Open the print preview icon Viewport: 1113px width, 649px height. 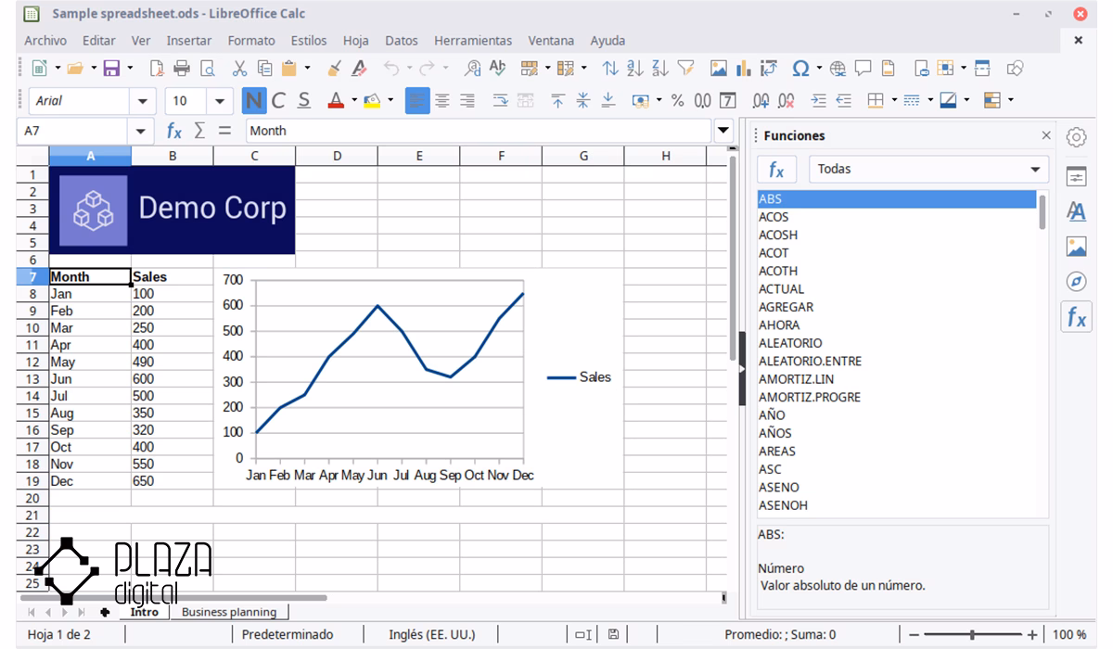208,68
